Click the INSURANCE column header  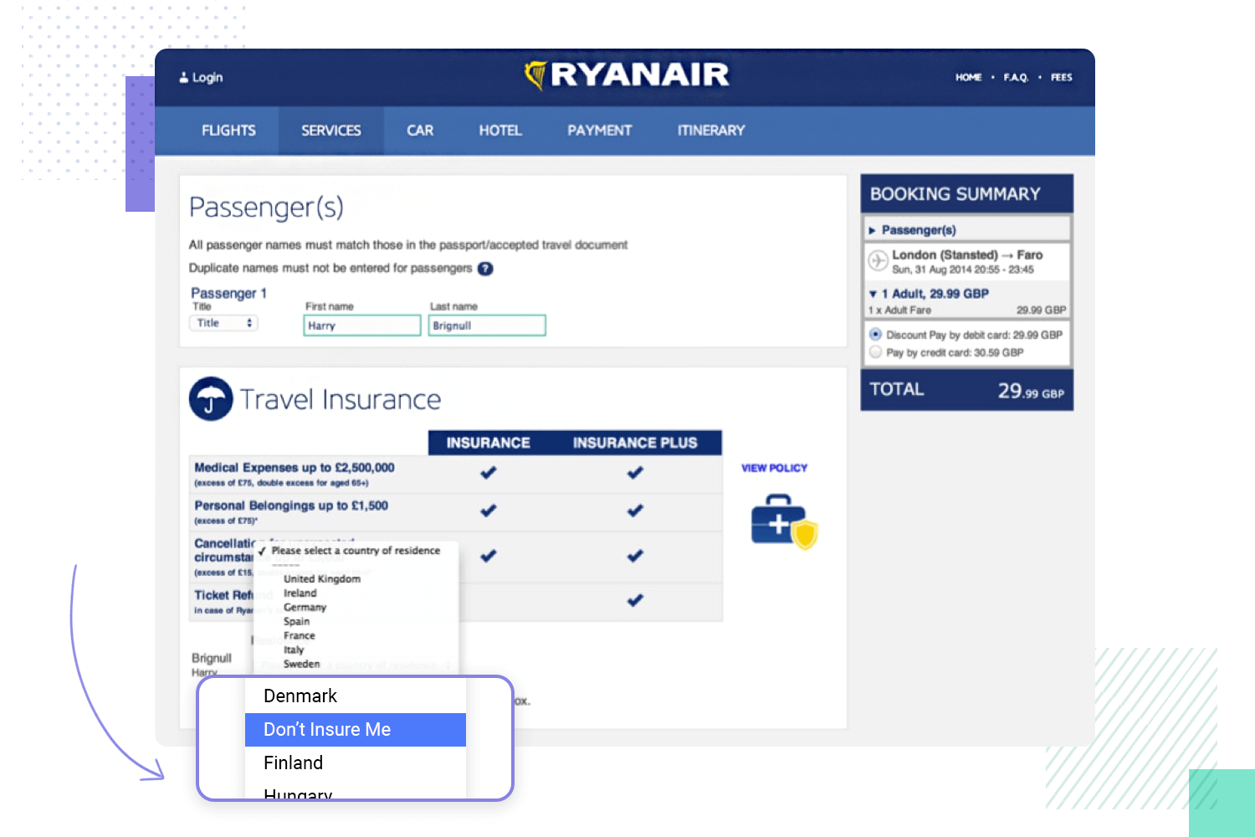tap(489, 443)
